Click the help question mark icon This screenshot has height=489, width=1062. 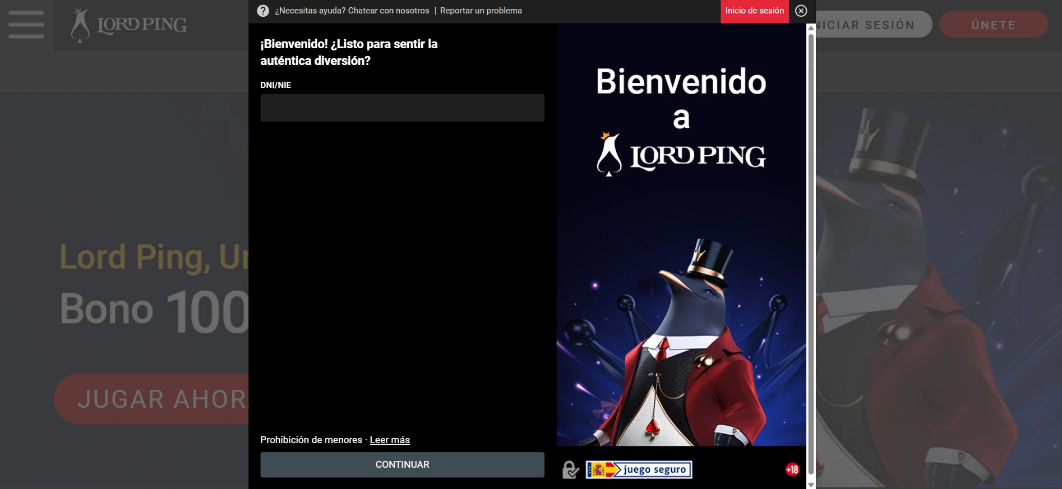263,11
